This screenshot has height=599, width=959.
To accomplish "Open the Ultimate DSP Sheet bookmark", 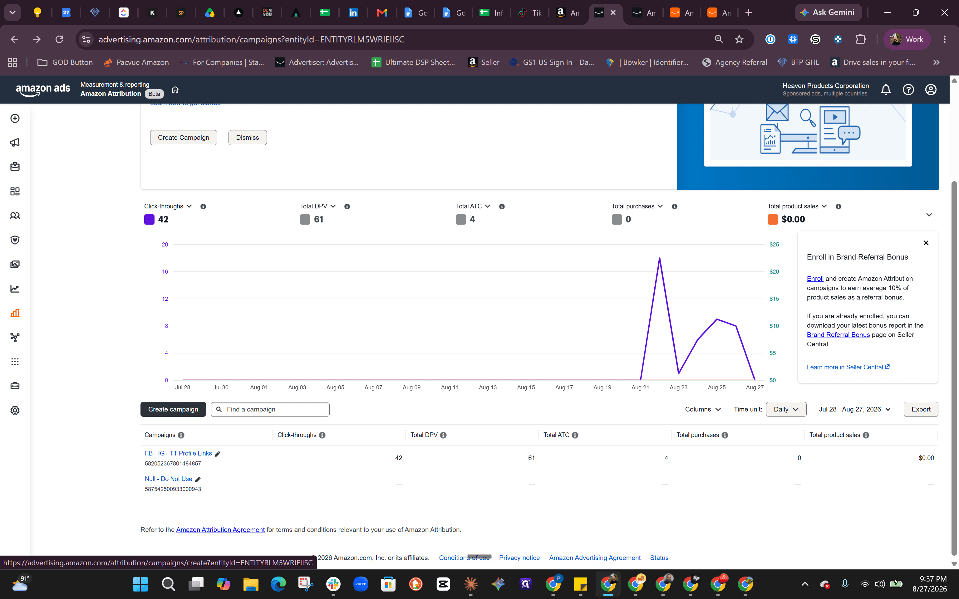I will [413, 62].
